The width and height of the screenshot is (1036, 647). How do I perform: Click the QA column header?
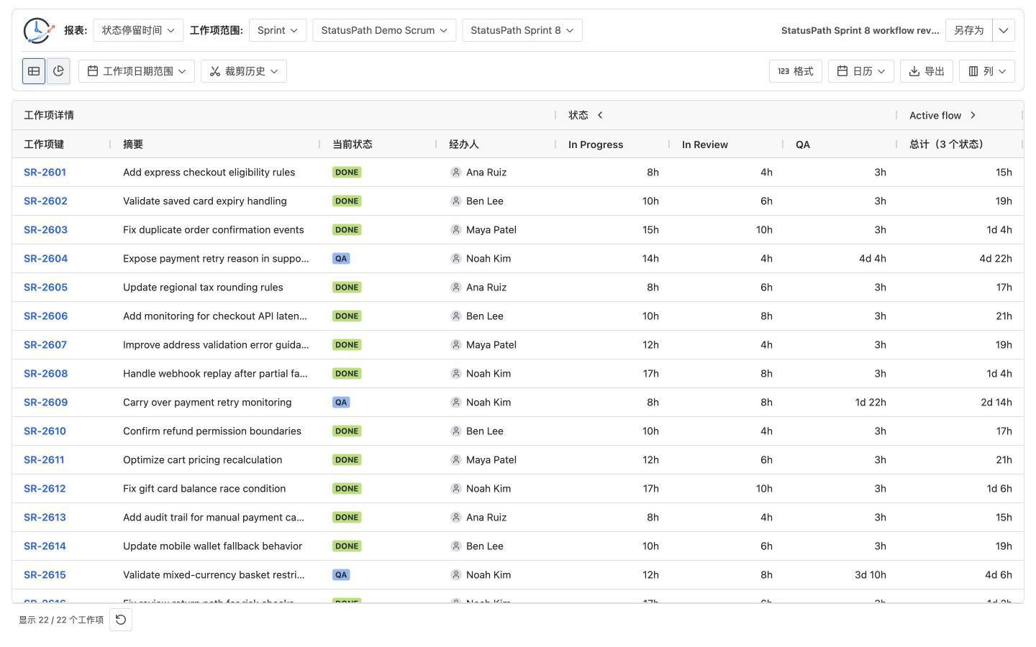tap(803, 144)
